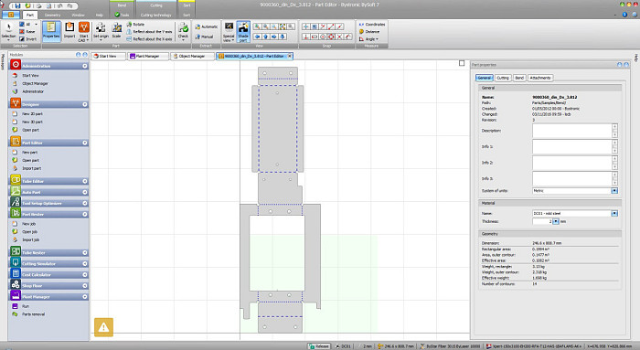Click the first zoom icon in View group
Image resolution: width=640 pixels, height=350 pixels.
(257, 27)
